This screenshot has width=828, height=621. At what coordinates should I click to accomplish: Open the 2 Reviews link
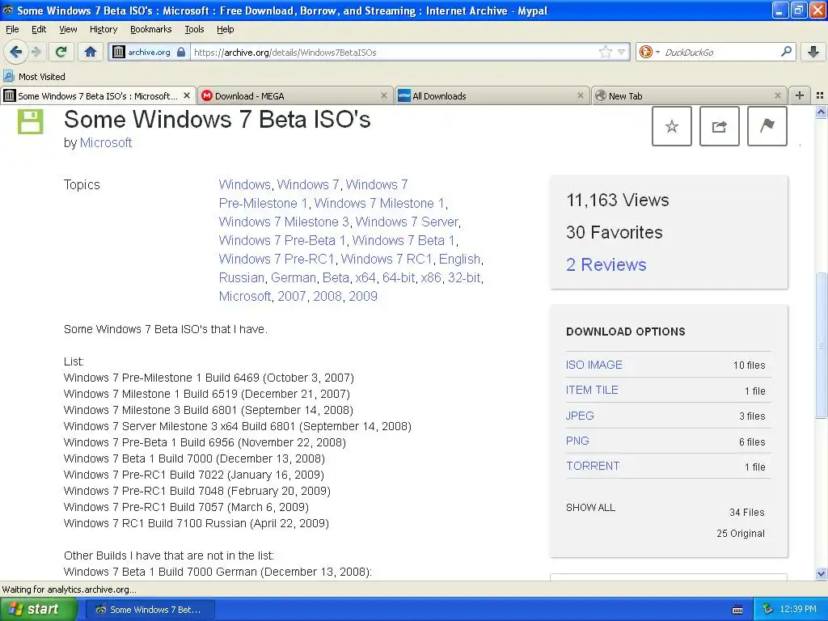(x=606, y=264)
